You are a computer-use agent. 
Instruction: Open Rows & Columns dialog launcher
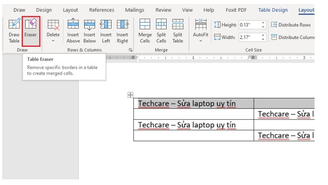(130, 50)
